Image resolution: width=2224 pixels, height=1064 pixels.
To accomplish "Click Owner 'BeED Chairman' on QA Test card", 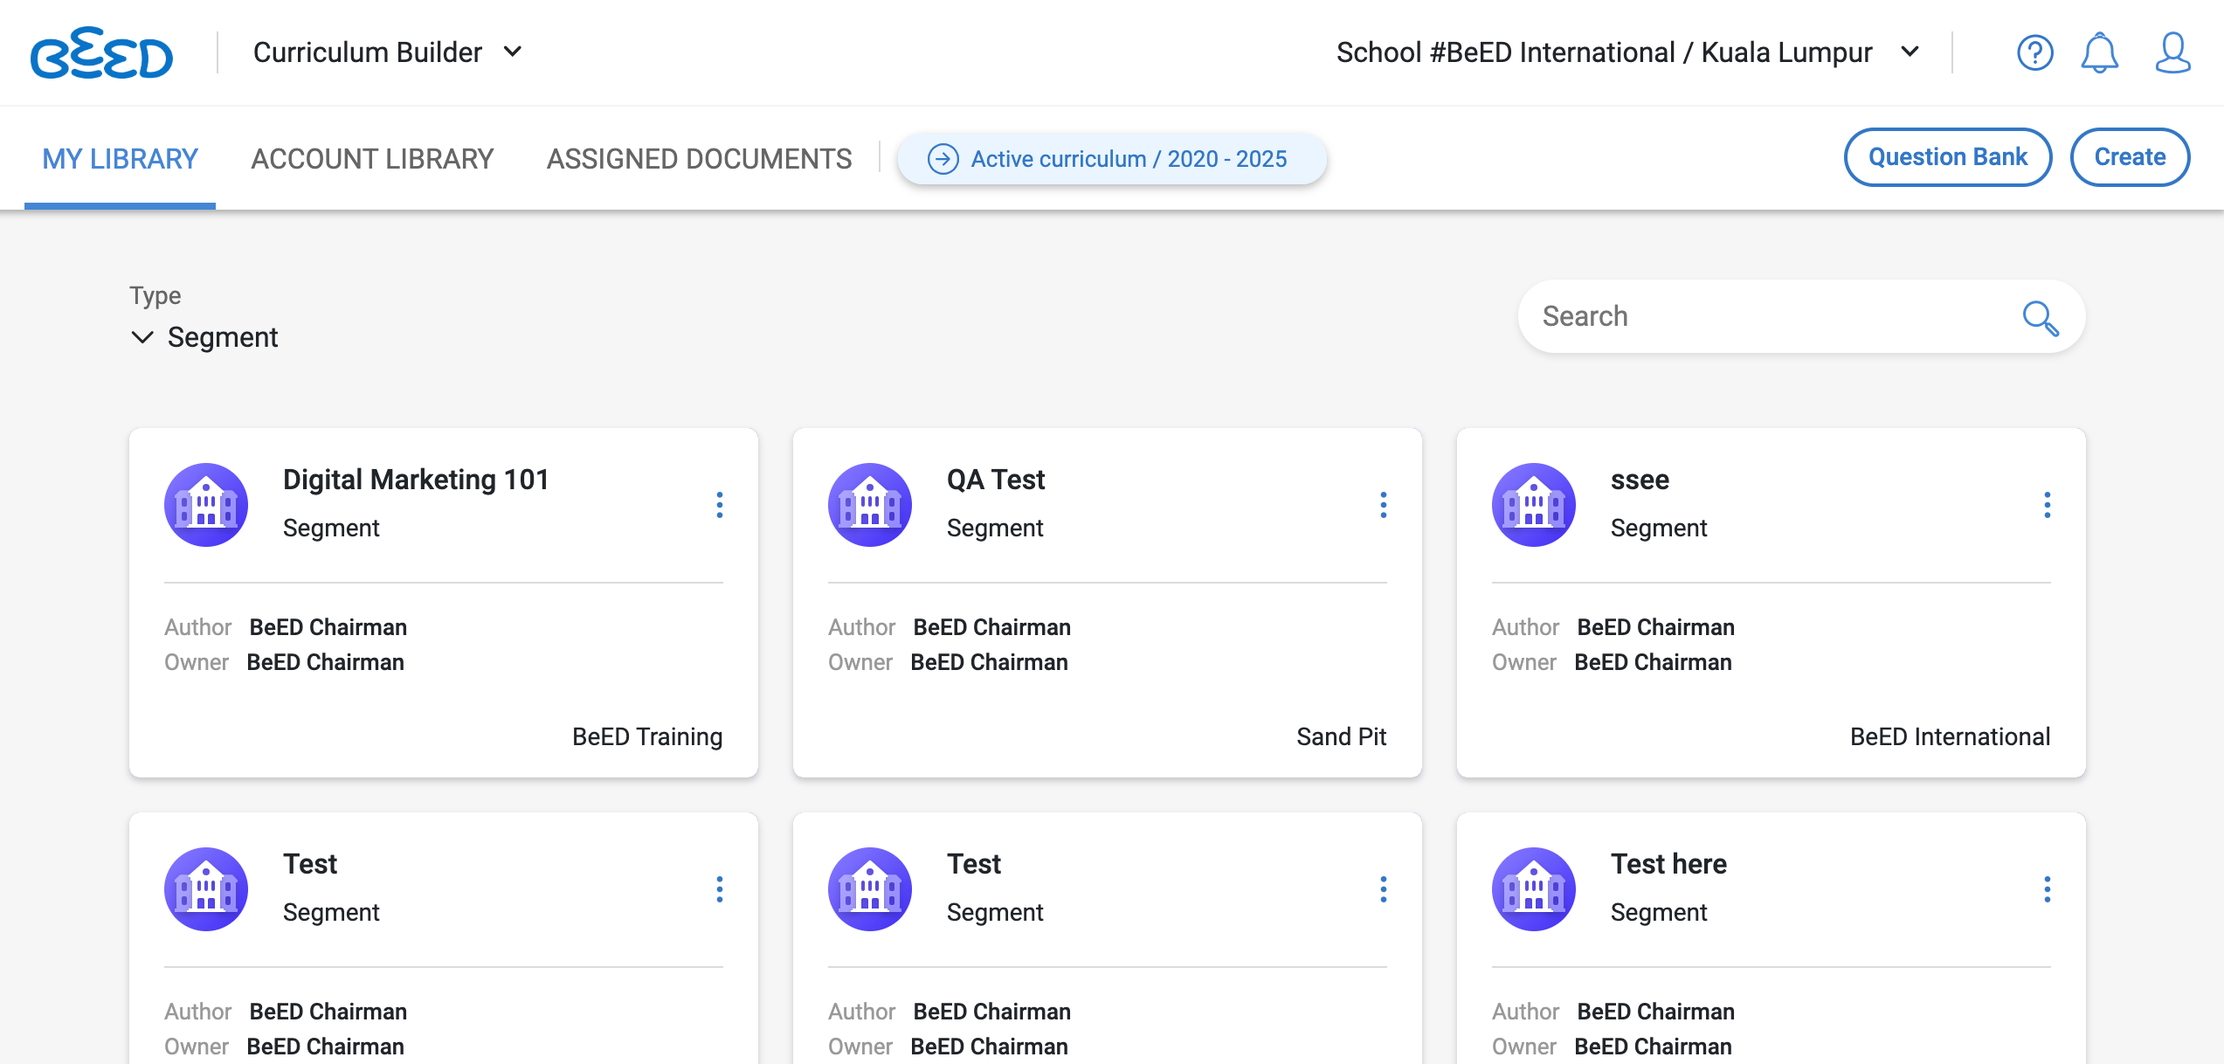I will coord(990,662).
